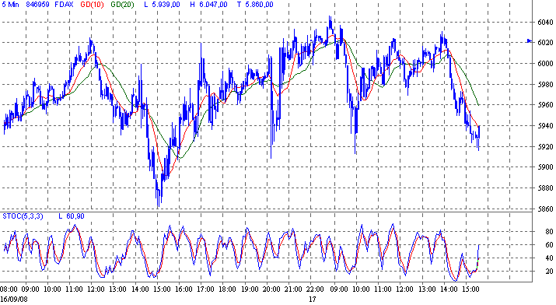Click the 14:00 time label on day 17
The width and height of the screenshot is (556, 305).
click(449, 289)
